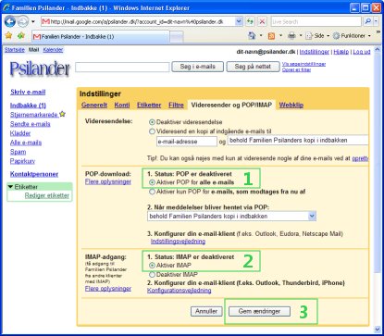Viewport: 384px width, 336px height.
Task: Click the Print icon in toolbar
Action: [291, 36]
